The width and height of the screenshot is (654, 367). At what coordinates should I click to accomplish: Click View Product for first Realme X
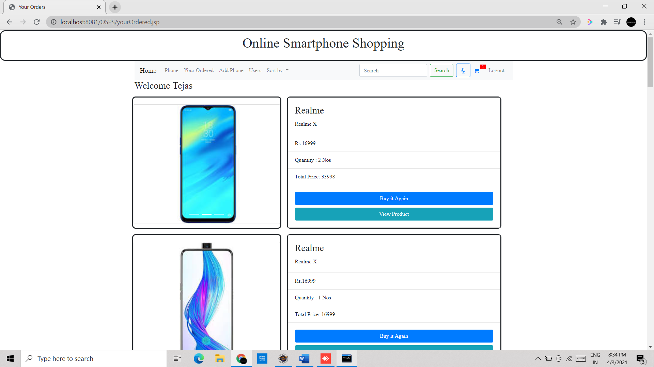[394, 214]
